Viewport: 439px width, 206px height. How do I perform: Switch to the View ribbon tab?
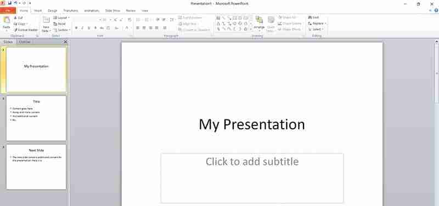tap(145, 10)
